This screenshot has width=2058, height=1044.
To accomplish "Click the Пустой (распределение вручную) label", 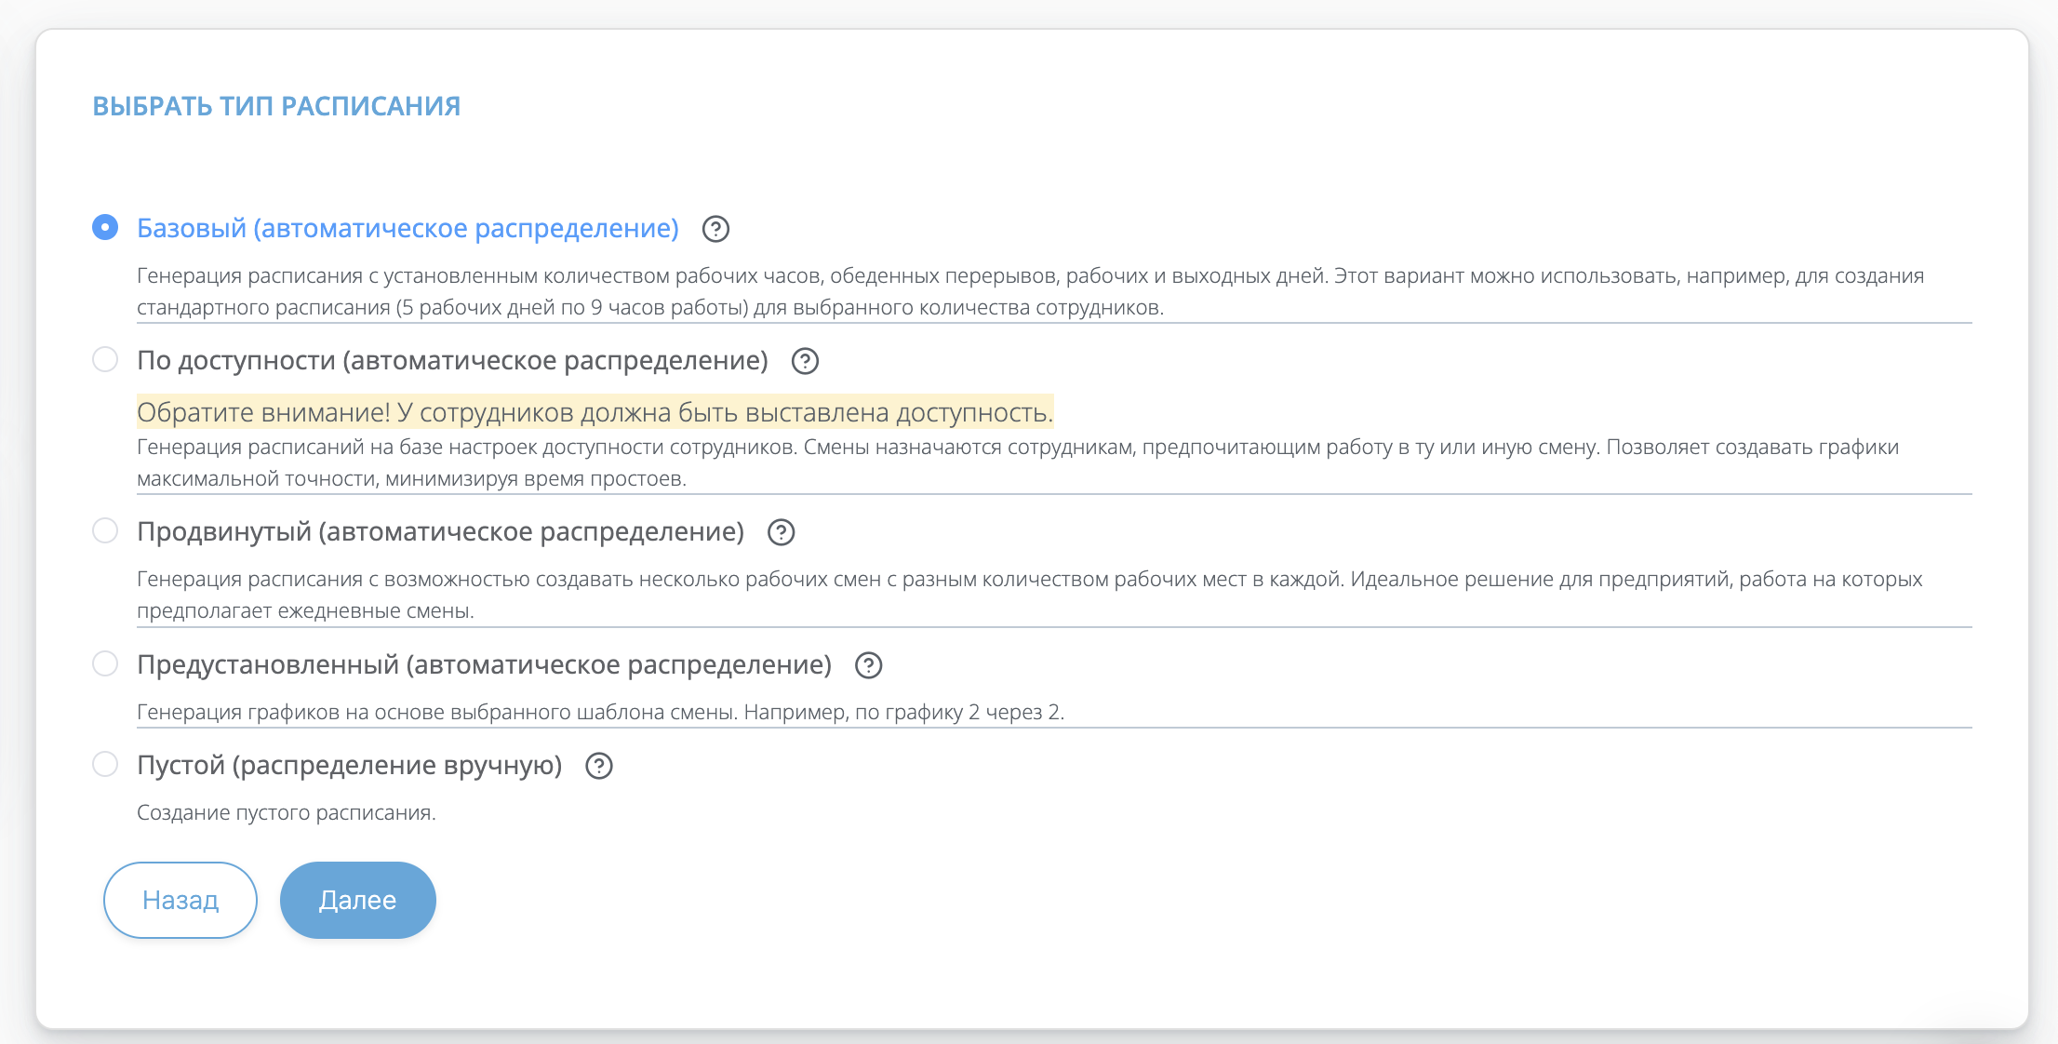I will (350, 765).
